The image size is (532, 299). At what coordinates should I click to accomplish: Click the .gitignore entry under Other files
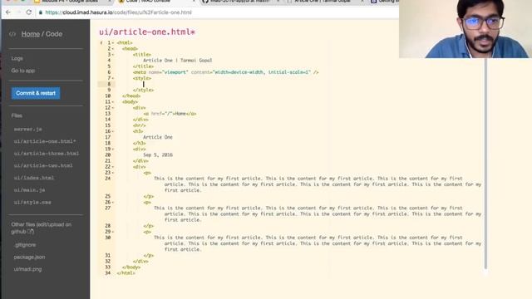click(25, 245)
